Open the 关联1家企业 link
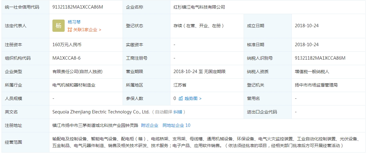 [85, 30]
